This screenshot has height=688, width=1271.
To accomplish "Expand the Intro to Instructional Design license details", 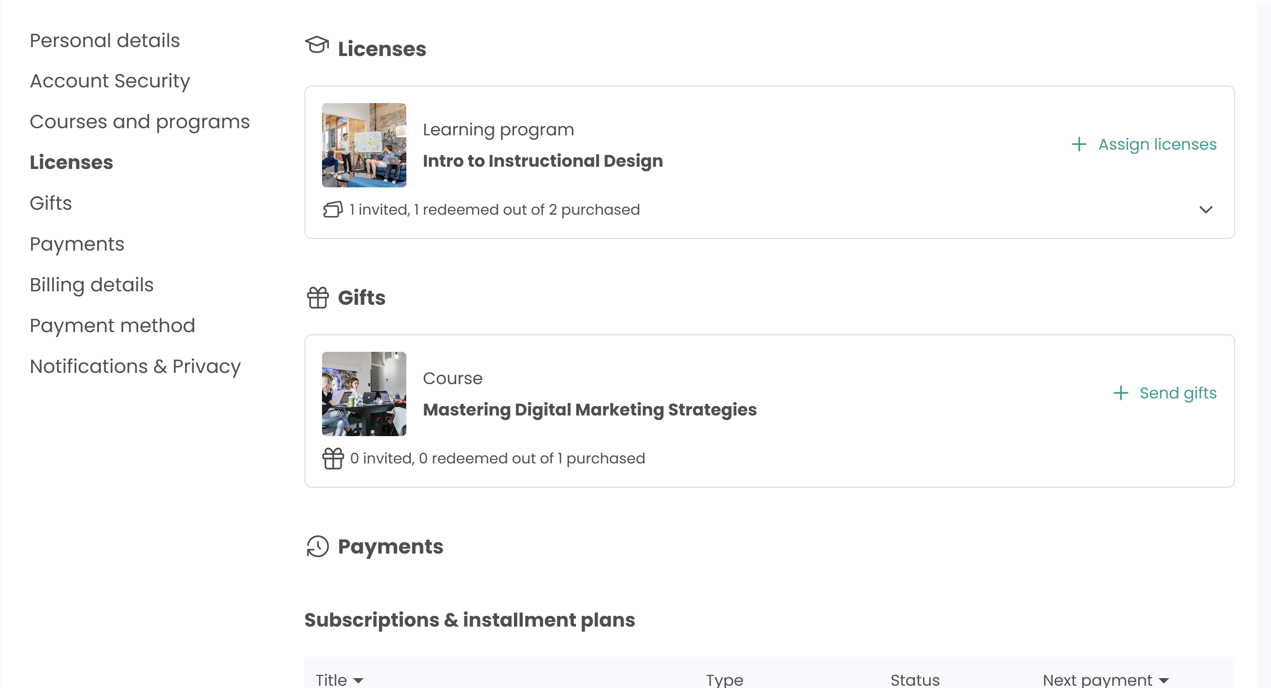I will [1206, 210].
